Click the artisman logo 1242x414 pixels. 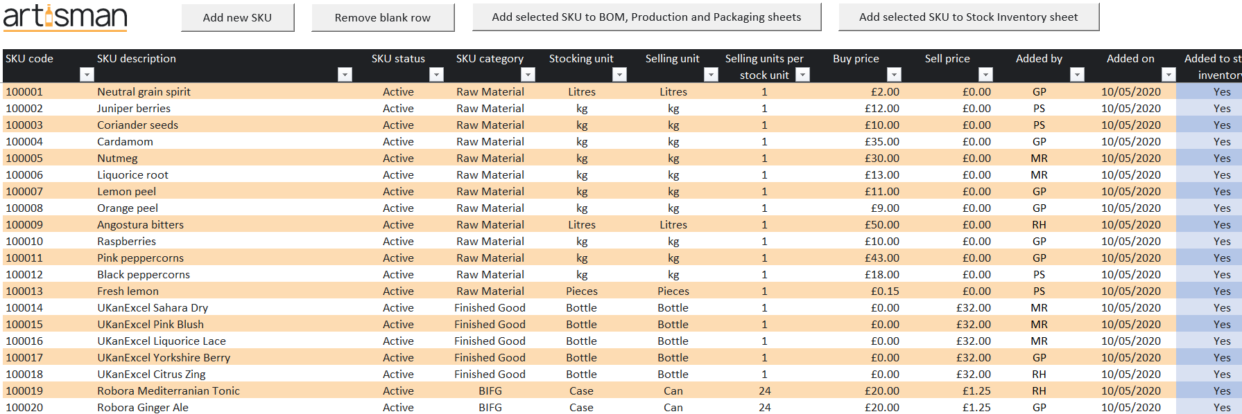point(65,17)
